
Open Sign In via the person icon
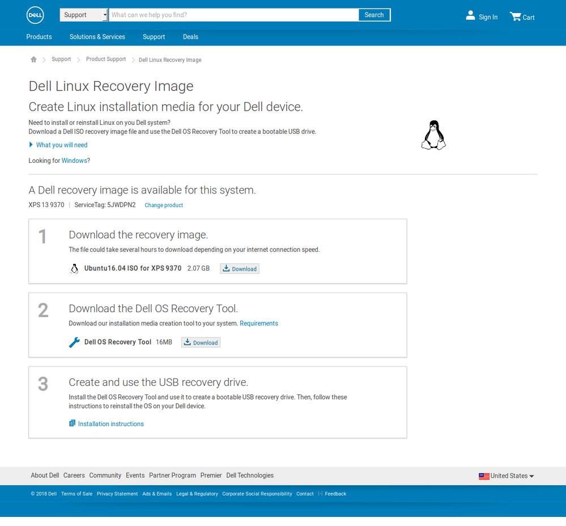(470, 15)
